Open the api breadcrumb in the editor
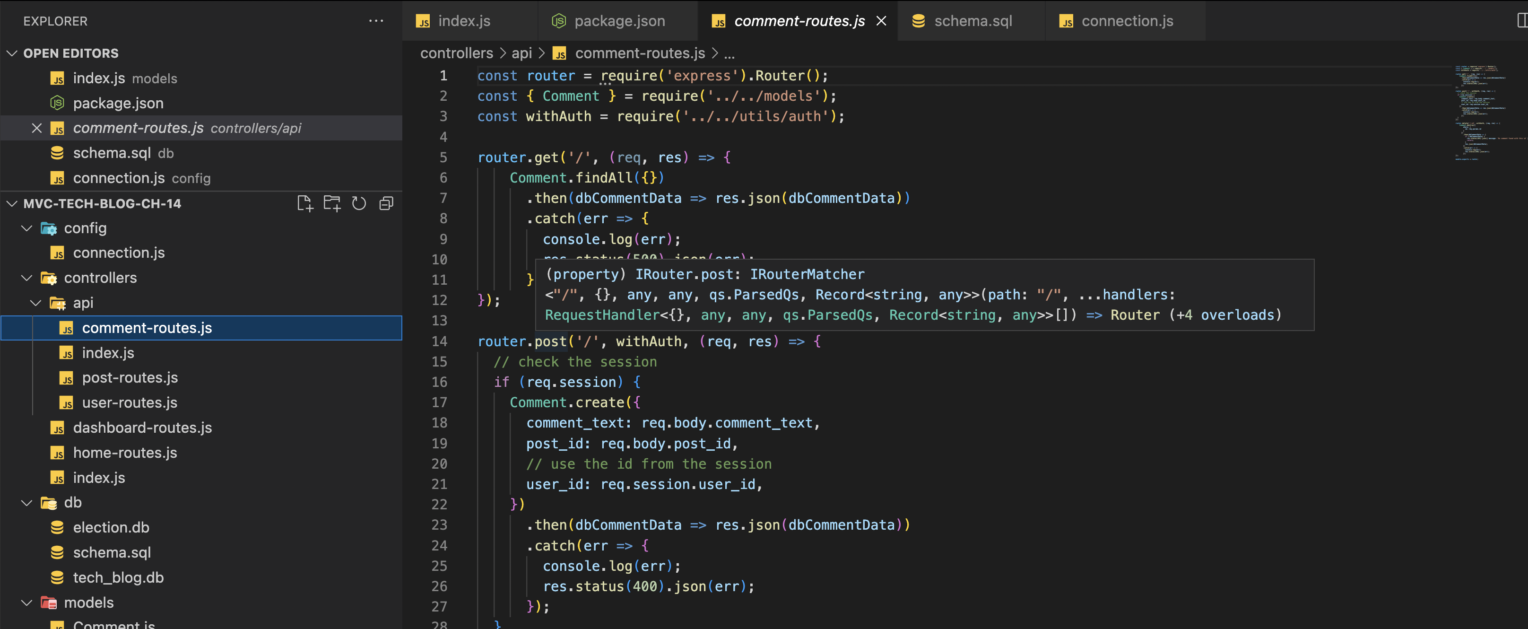 [521, 53]
